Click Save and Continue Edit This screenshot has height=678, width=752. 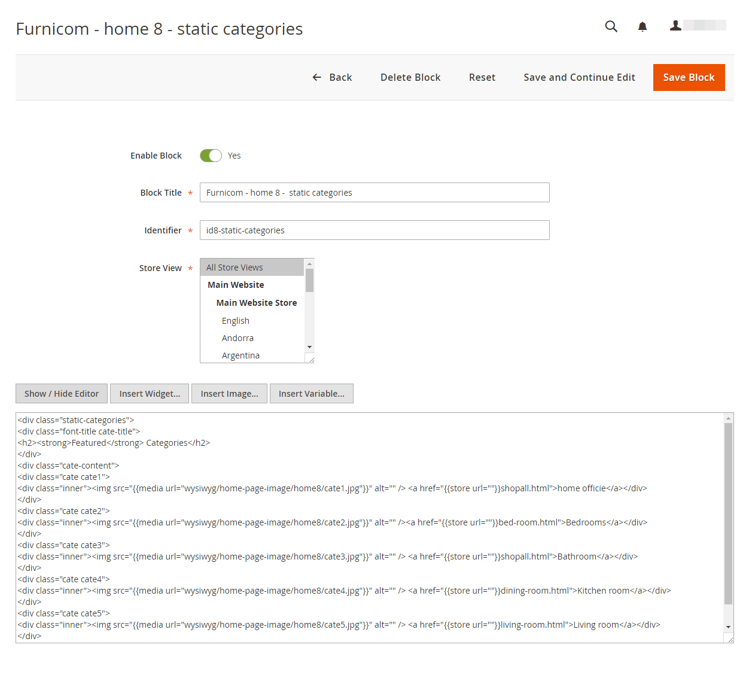coord(579,77)
